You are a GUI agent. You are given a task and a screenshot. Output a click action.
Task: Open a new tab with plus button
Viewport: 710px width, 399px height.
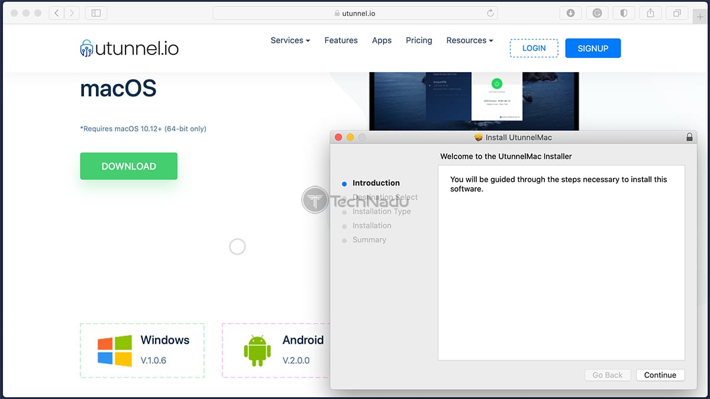[x=701, y=17]
